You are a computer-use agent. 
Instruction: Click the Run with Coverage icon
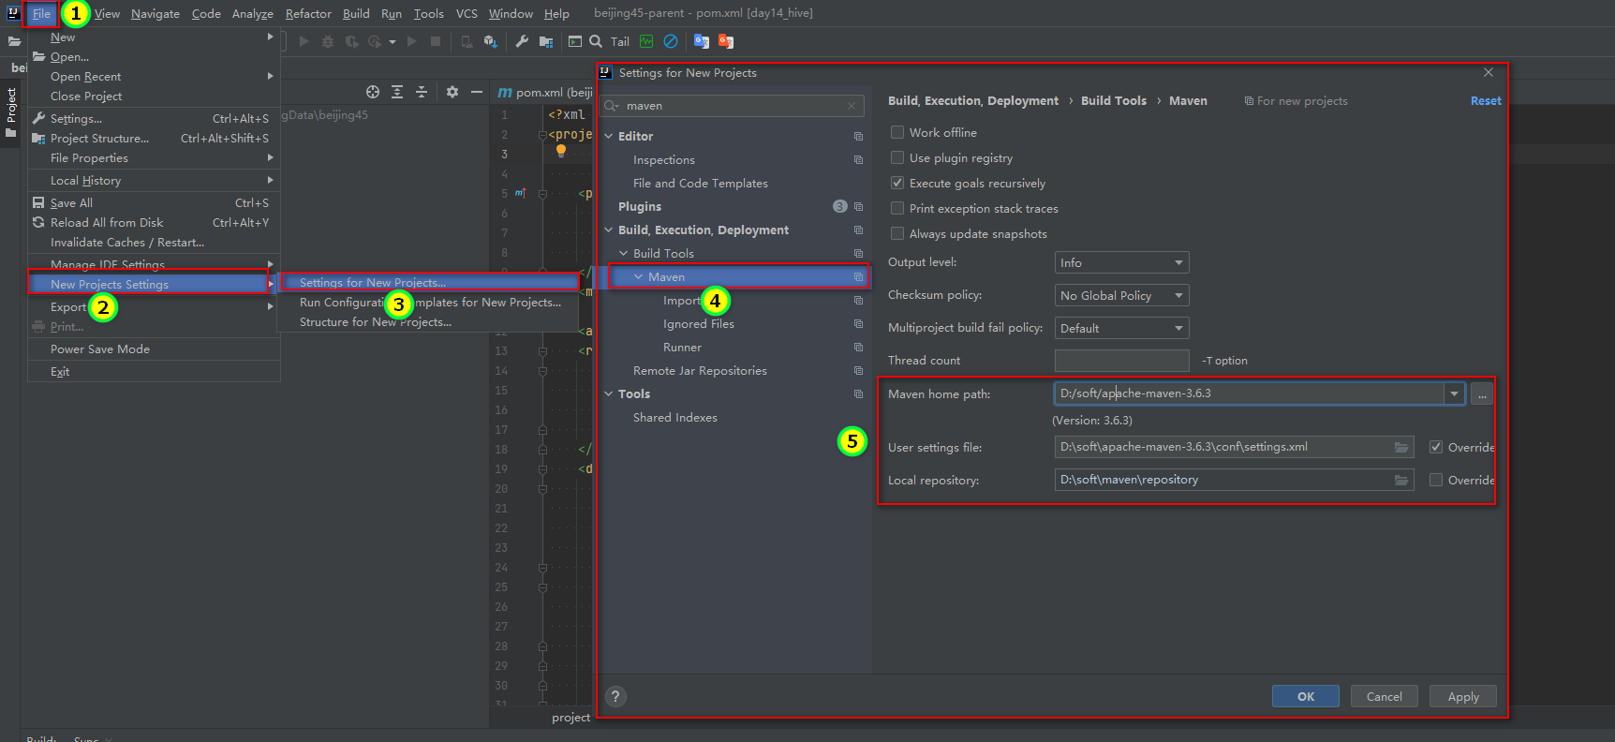tap(351, 41)
